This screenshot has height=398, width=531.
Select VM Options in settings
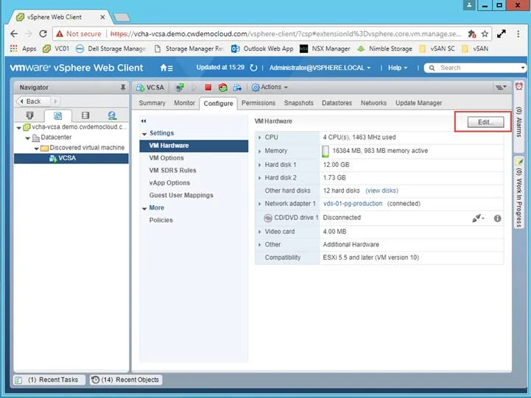166,158
